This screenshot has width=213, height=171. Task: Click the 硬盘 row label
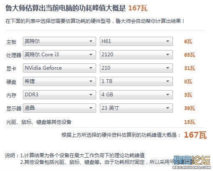11,82
